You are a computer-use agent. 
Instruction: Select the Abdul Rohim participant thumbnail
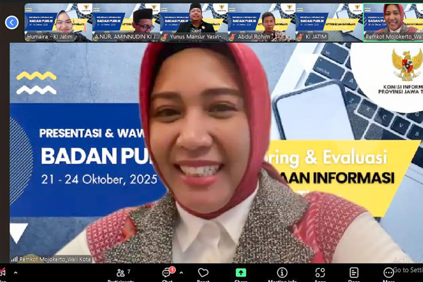(261, 22)
